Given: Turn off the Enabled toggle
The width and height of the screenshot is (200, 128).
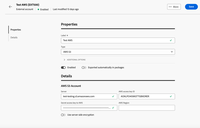Looking at the screenshot, I should [63, 67].
